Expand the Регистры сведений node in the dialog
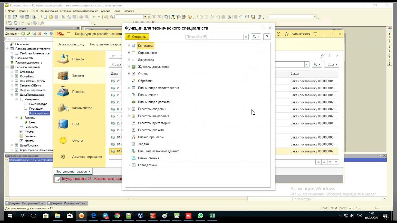The width and height of the screenshot is (397, 223). pos(129,109)
